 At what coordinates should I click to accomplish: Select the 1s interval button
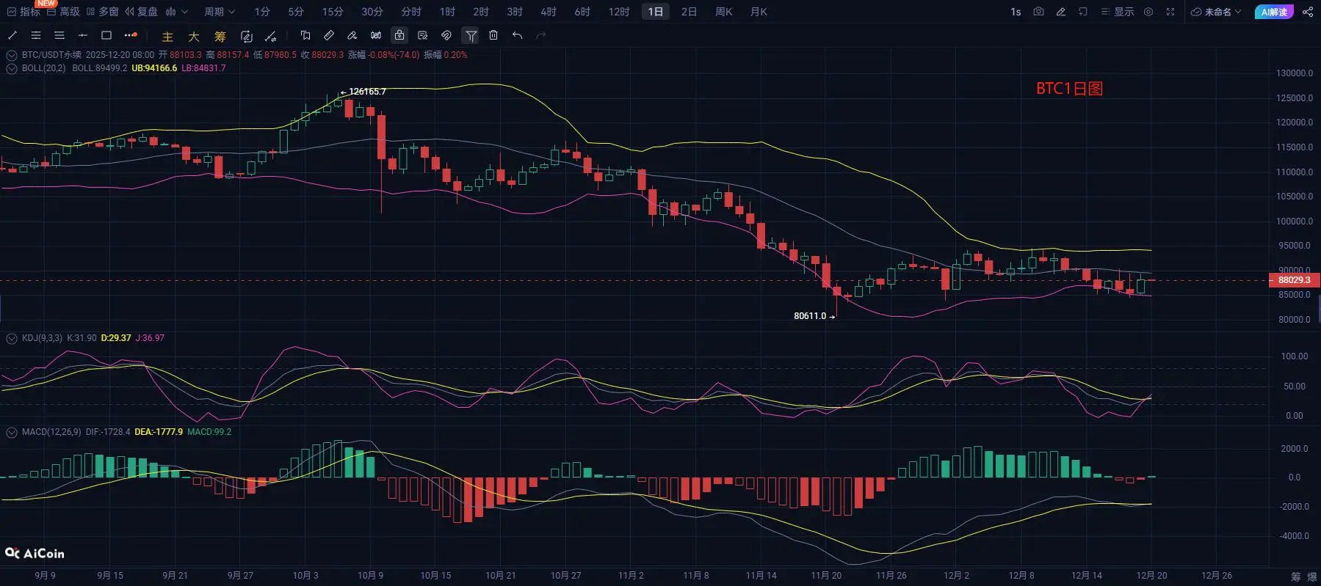[x=1016, y=12]
